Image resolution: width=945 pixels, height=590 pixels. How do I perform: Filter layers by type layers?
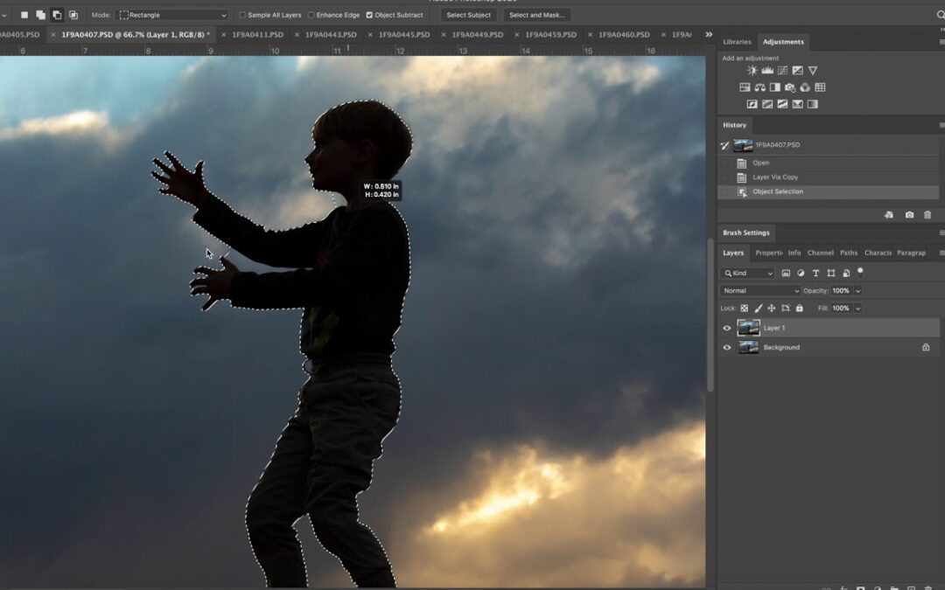point(815,274)
